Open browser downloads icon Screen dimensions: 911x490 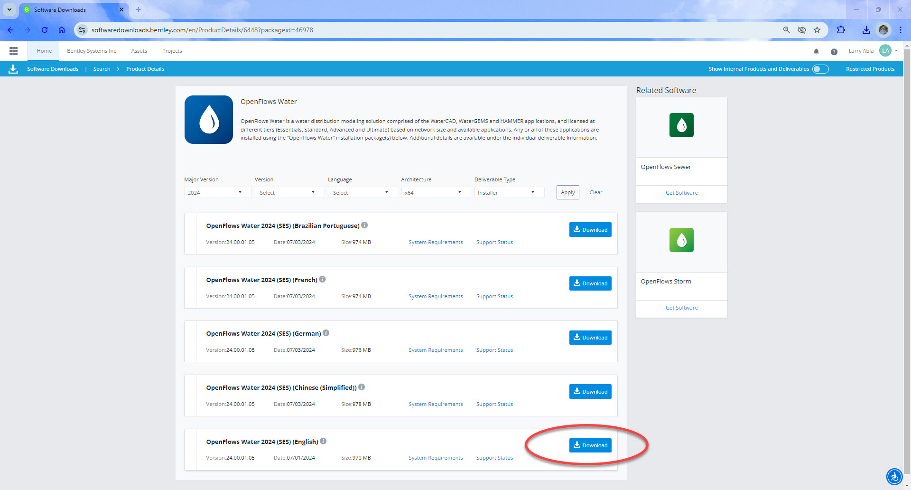(866, 30)
